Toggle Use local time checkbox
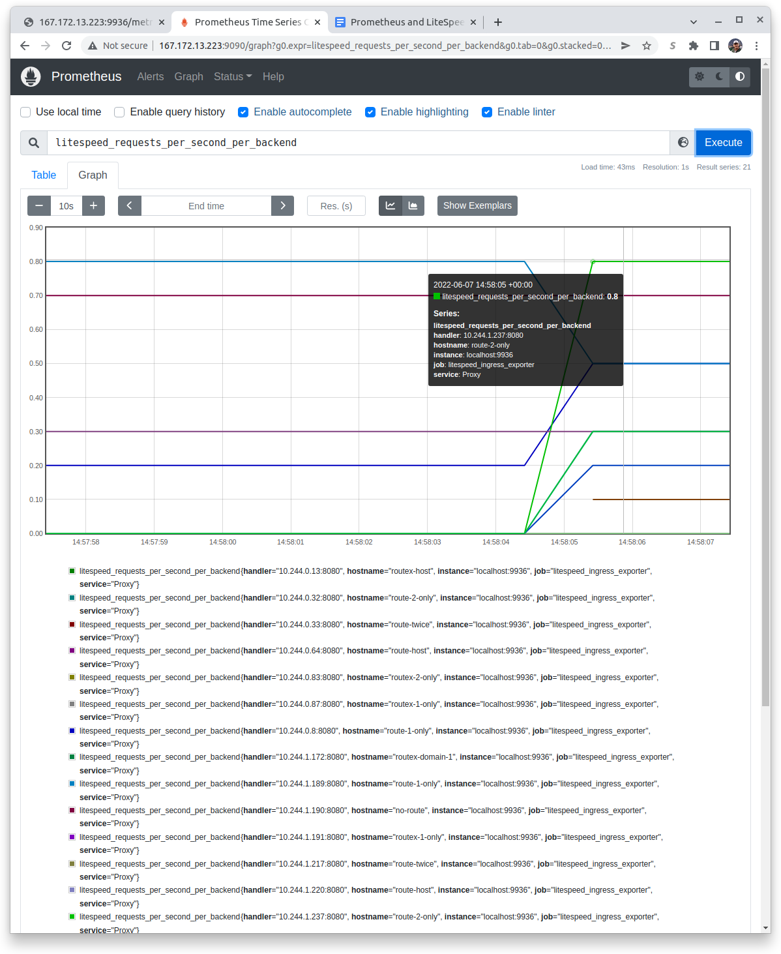Screen dimensions: 781x954 [x=25, y=112]
